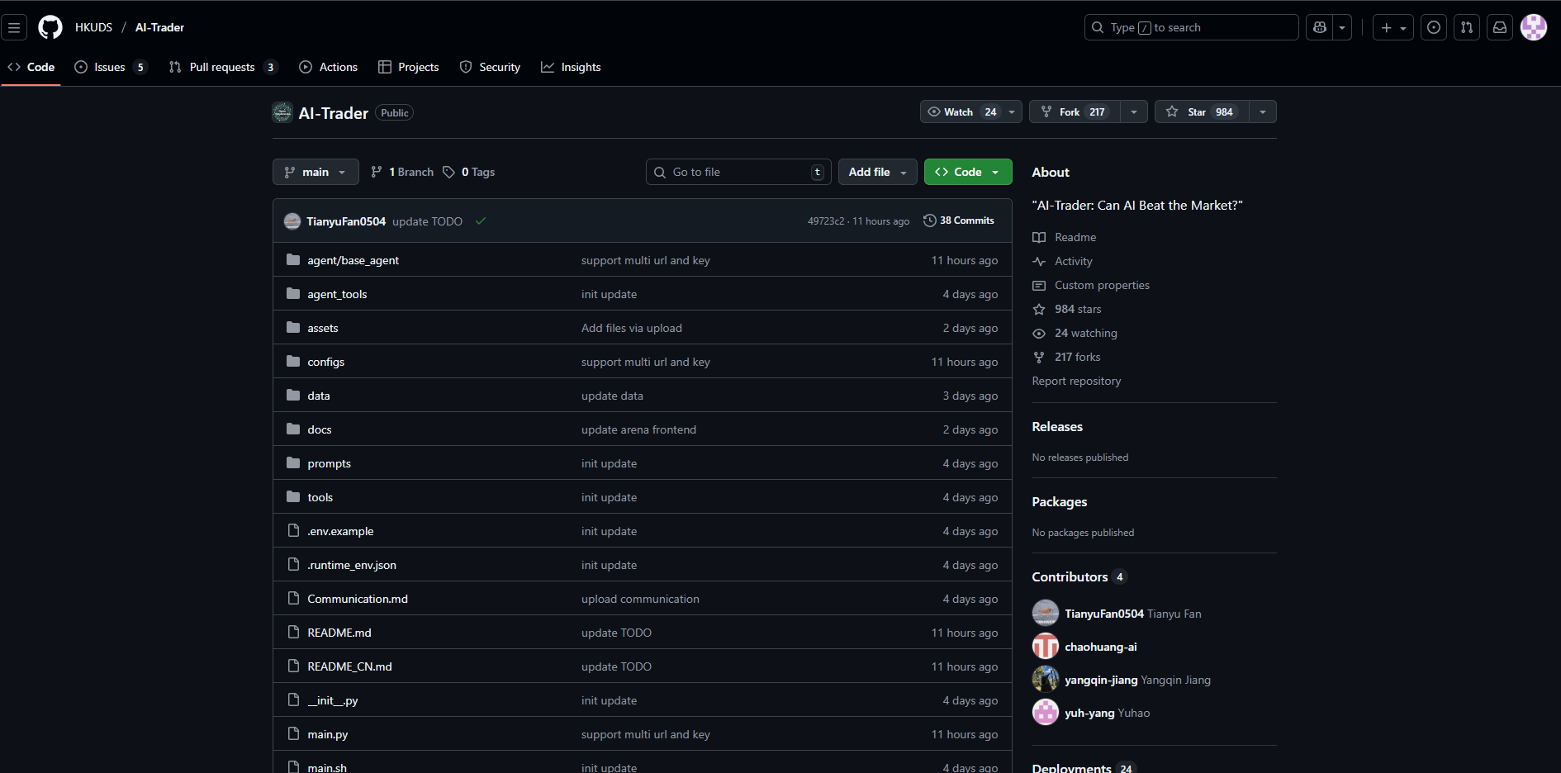Switch to the Insights tab
Image resolution: width=1561 pixels, height=773 pixels.
(x=571, y=67)
